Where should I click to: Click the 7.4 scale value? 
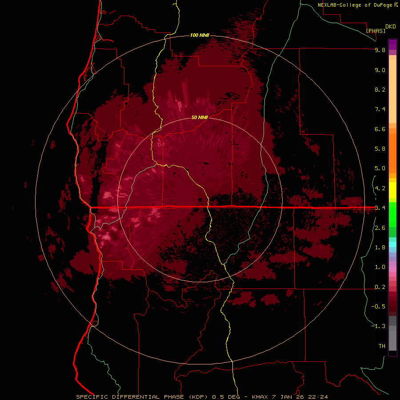pyautogui.click(x=380, y=109)
